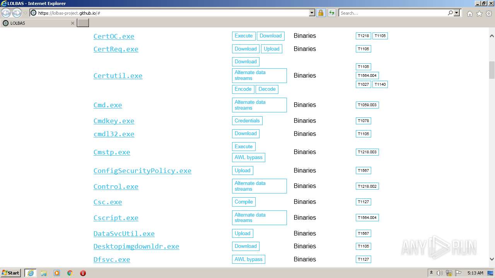Open the Tools gear icon
This screenshot has height=278, width=495.
click(489, 14)
